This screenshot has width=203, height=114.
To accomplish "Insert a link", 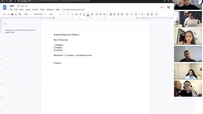I will tap(97, 14).
